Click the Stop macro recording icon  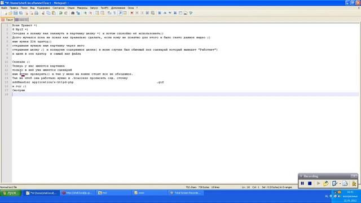tap(137, 13)
